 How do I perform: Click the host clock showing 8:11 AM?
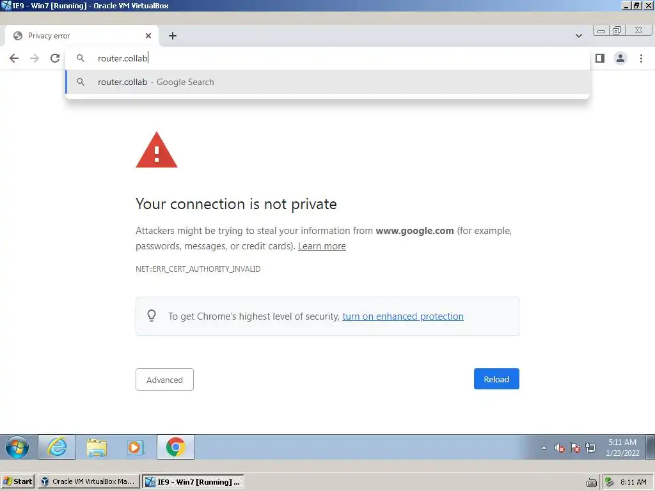(x=633, y=482)
